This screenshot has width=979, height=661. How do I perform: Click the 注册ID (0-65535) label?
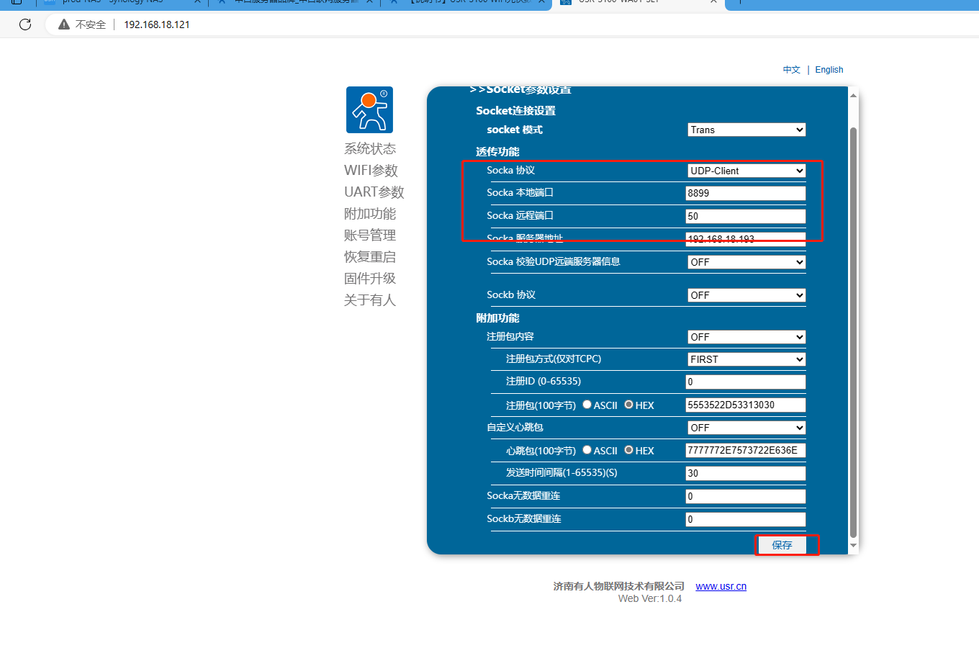tap(543, 382)
